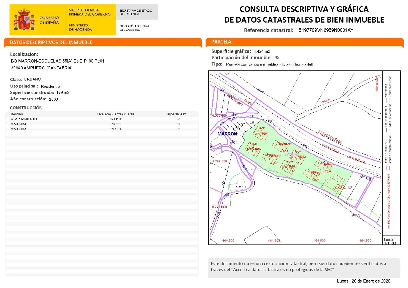Click the FERROCARRIL label on the map
Image resolution: width=408 pixels, height=288 pixels.
pos(330,137)
